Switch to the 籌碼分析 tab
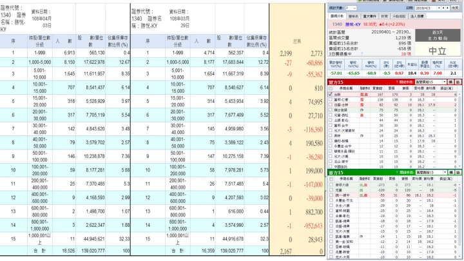Image resolution: width=464 pixels, height=261 pixels. coord(337,16)
